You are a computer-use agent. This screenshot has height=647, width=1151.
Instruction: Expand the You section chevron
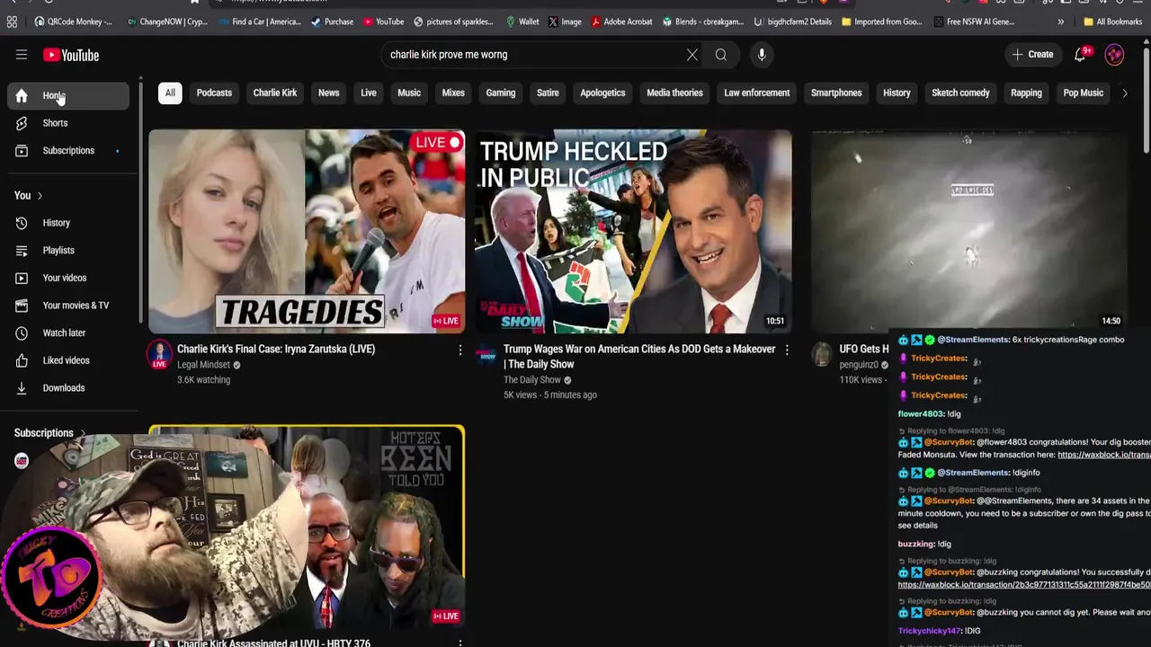[40, 196]
